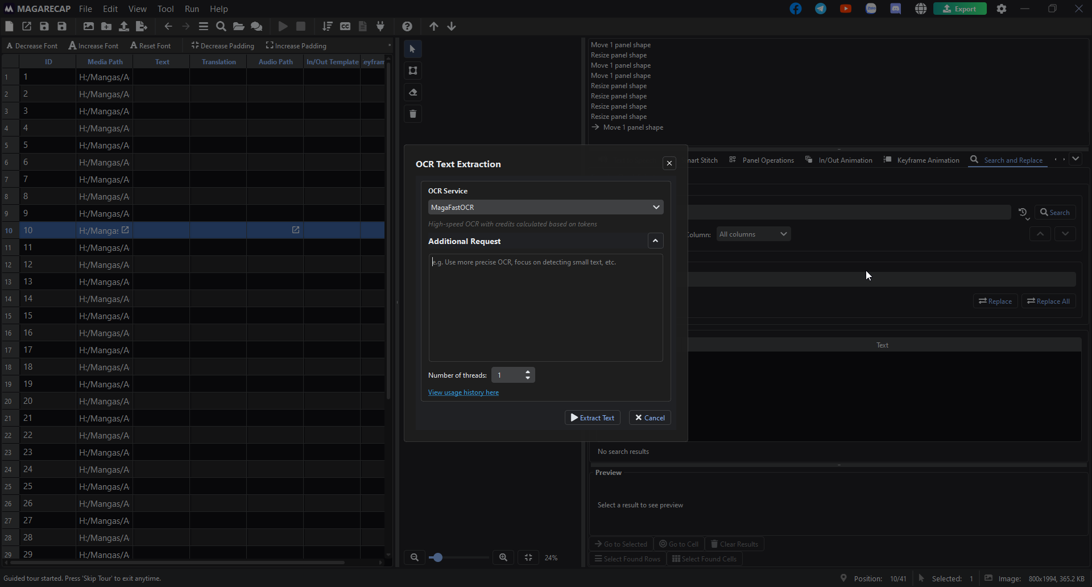Switch to Panel Operations tab

(762, 160)
